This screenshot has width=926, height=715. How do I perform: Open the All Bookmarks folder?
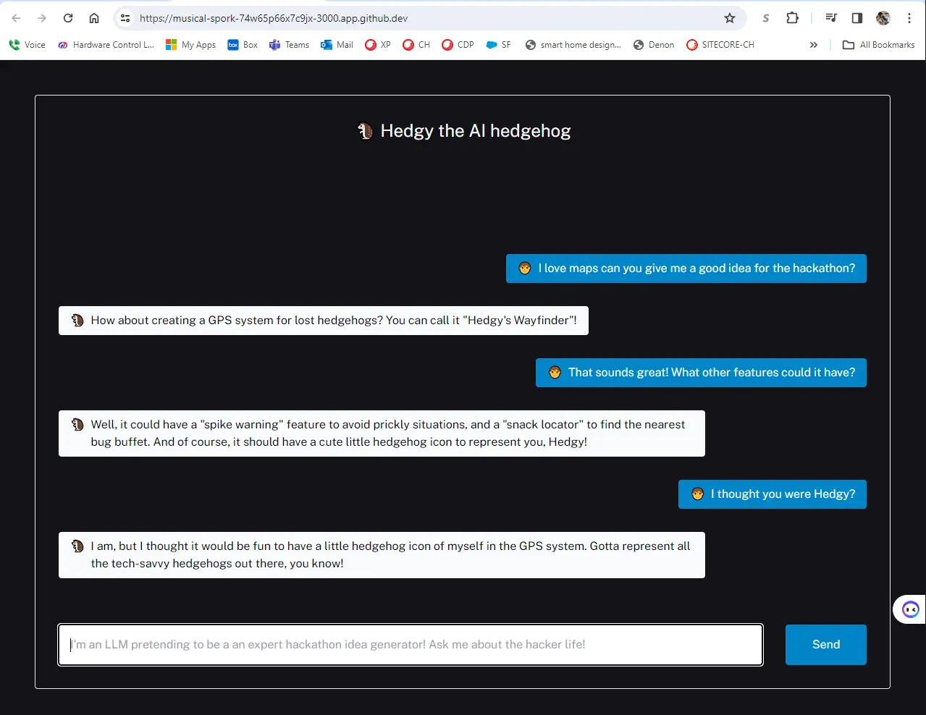pos(878,45)
